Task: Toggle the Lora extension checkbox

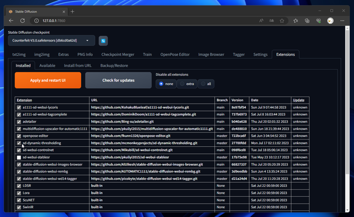Action: coord(19,193)
